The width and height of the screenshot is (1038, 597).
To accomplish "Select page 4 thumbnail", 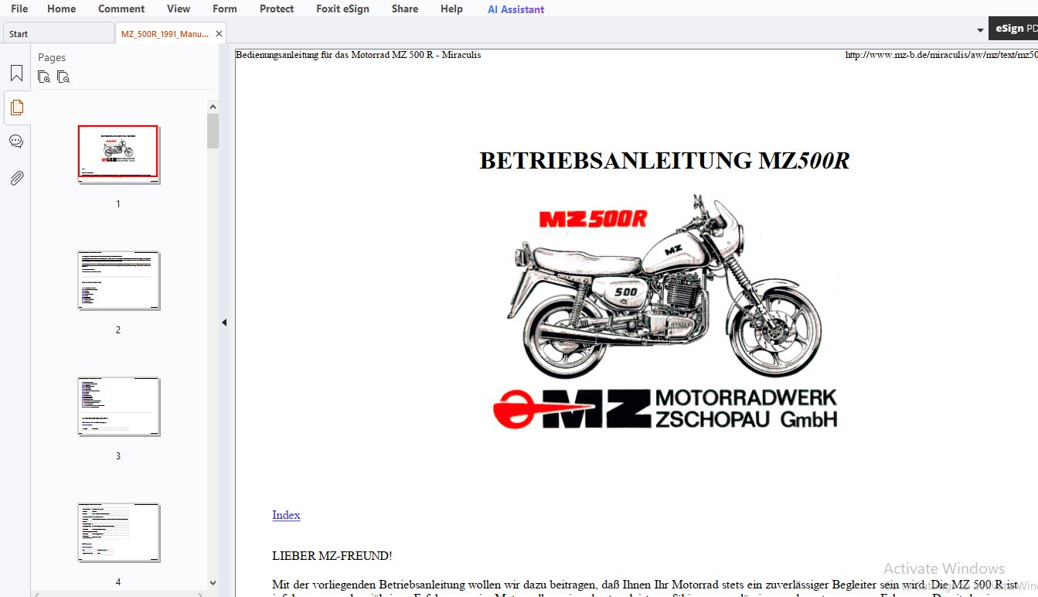I will pyautogui.click(x=118, y=532).
